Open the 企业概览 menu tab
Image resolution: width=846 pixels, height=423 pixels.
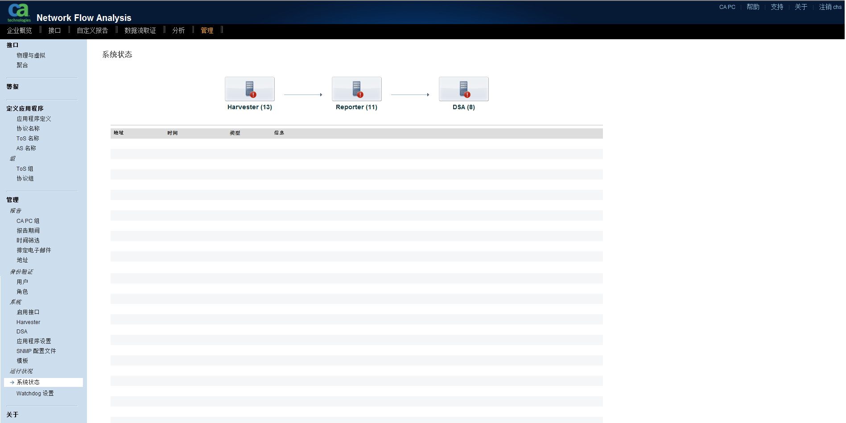(x=20, y=30)
